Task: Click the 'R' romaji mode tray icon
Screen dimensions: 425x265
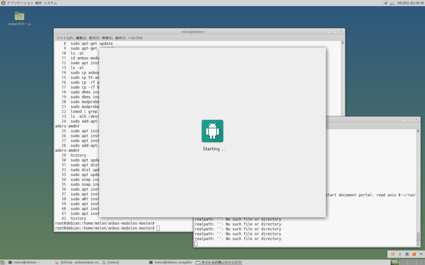Action: coord(407,254)
